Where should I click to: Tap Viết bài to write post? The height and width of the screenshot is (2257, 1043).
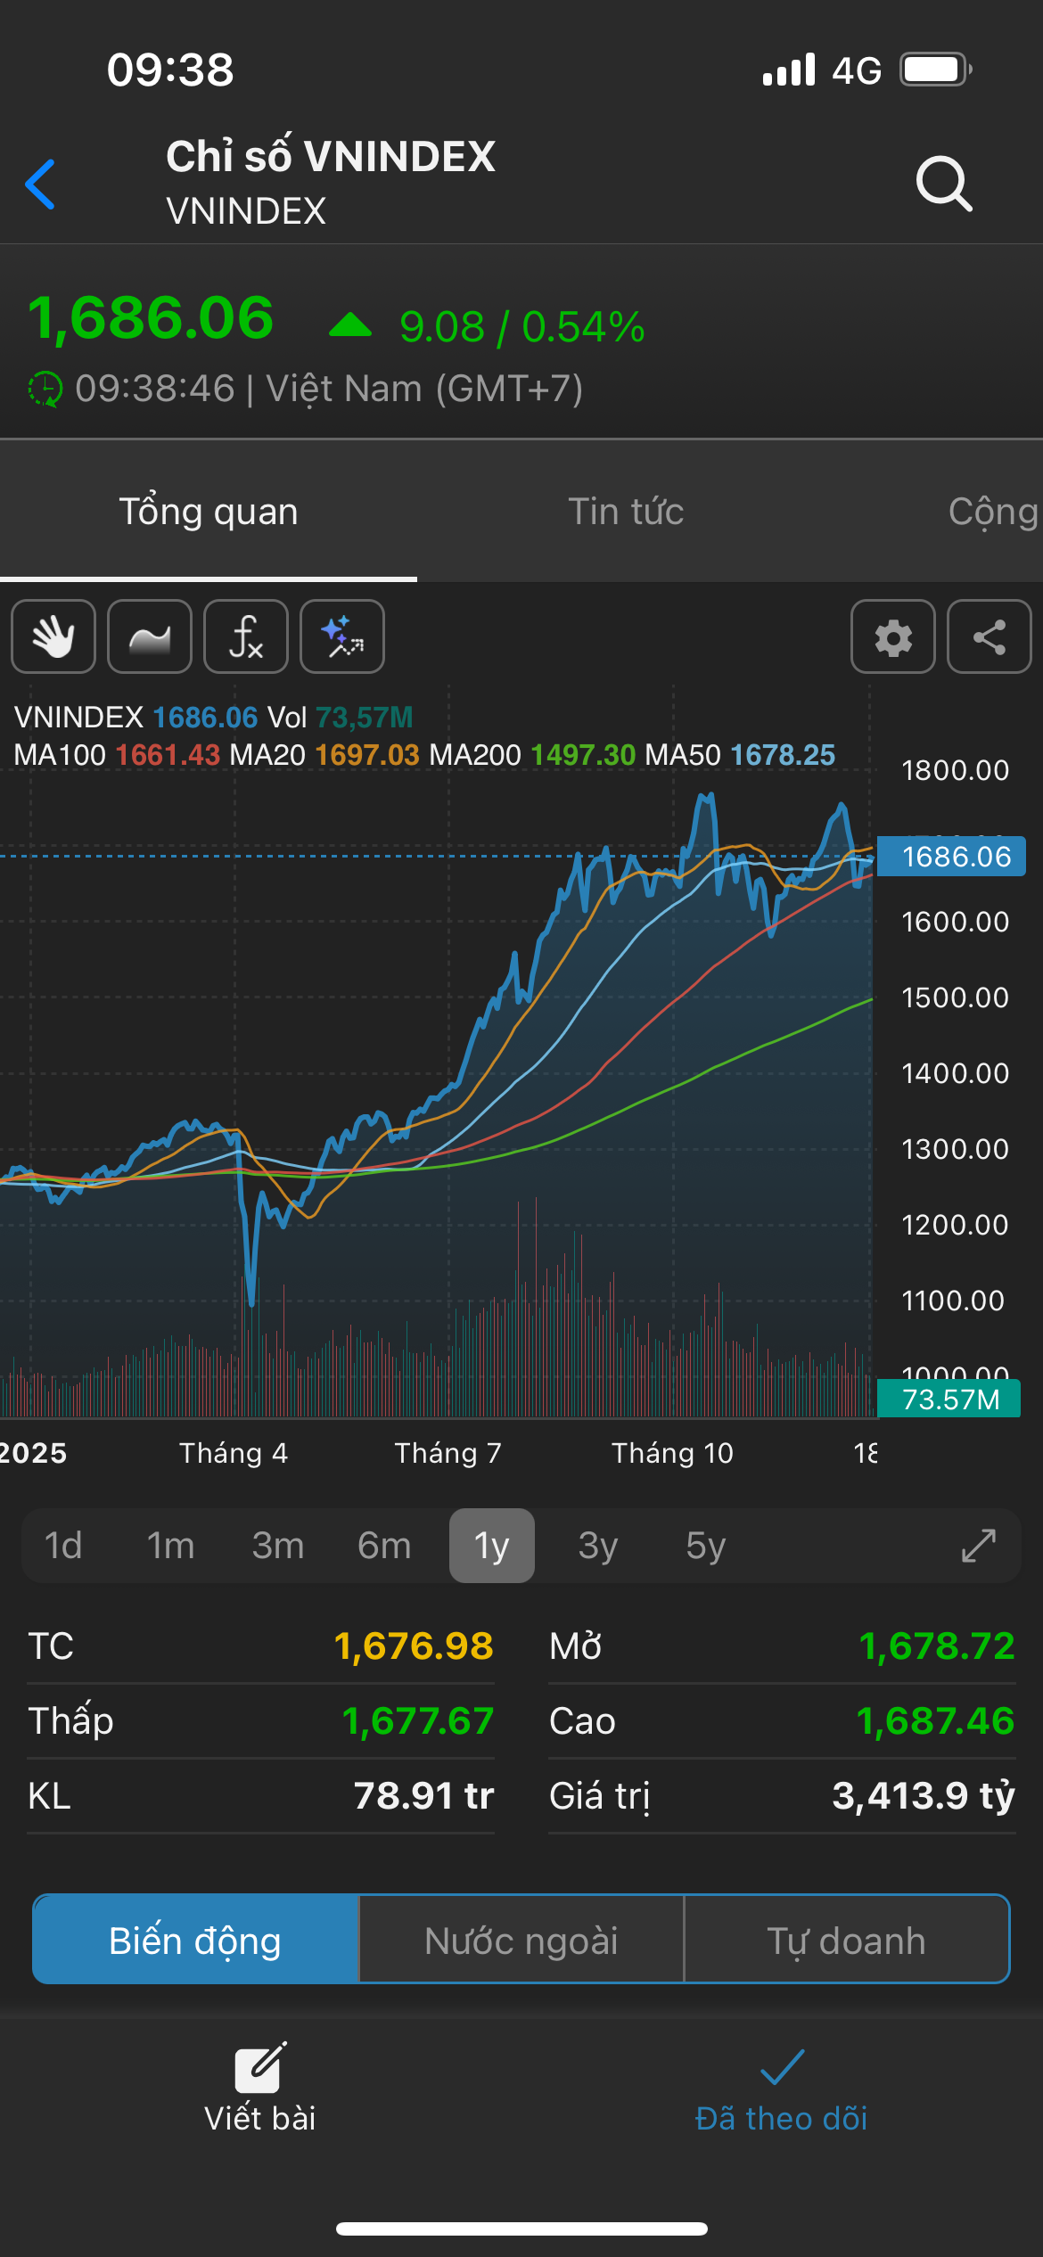click(259, 2088)
